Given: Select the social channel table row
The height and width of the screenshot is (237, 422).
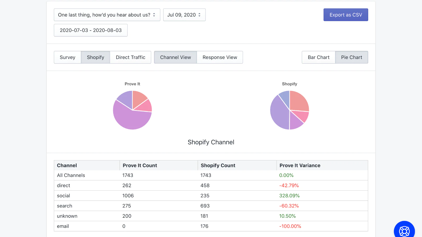Looking at the screenshot, I should click(x=211, y=196).
